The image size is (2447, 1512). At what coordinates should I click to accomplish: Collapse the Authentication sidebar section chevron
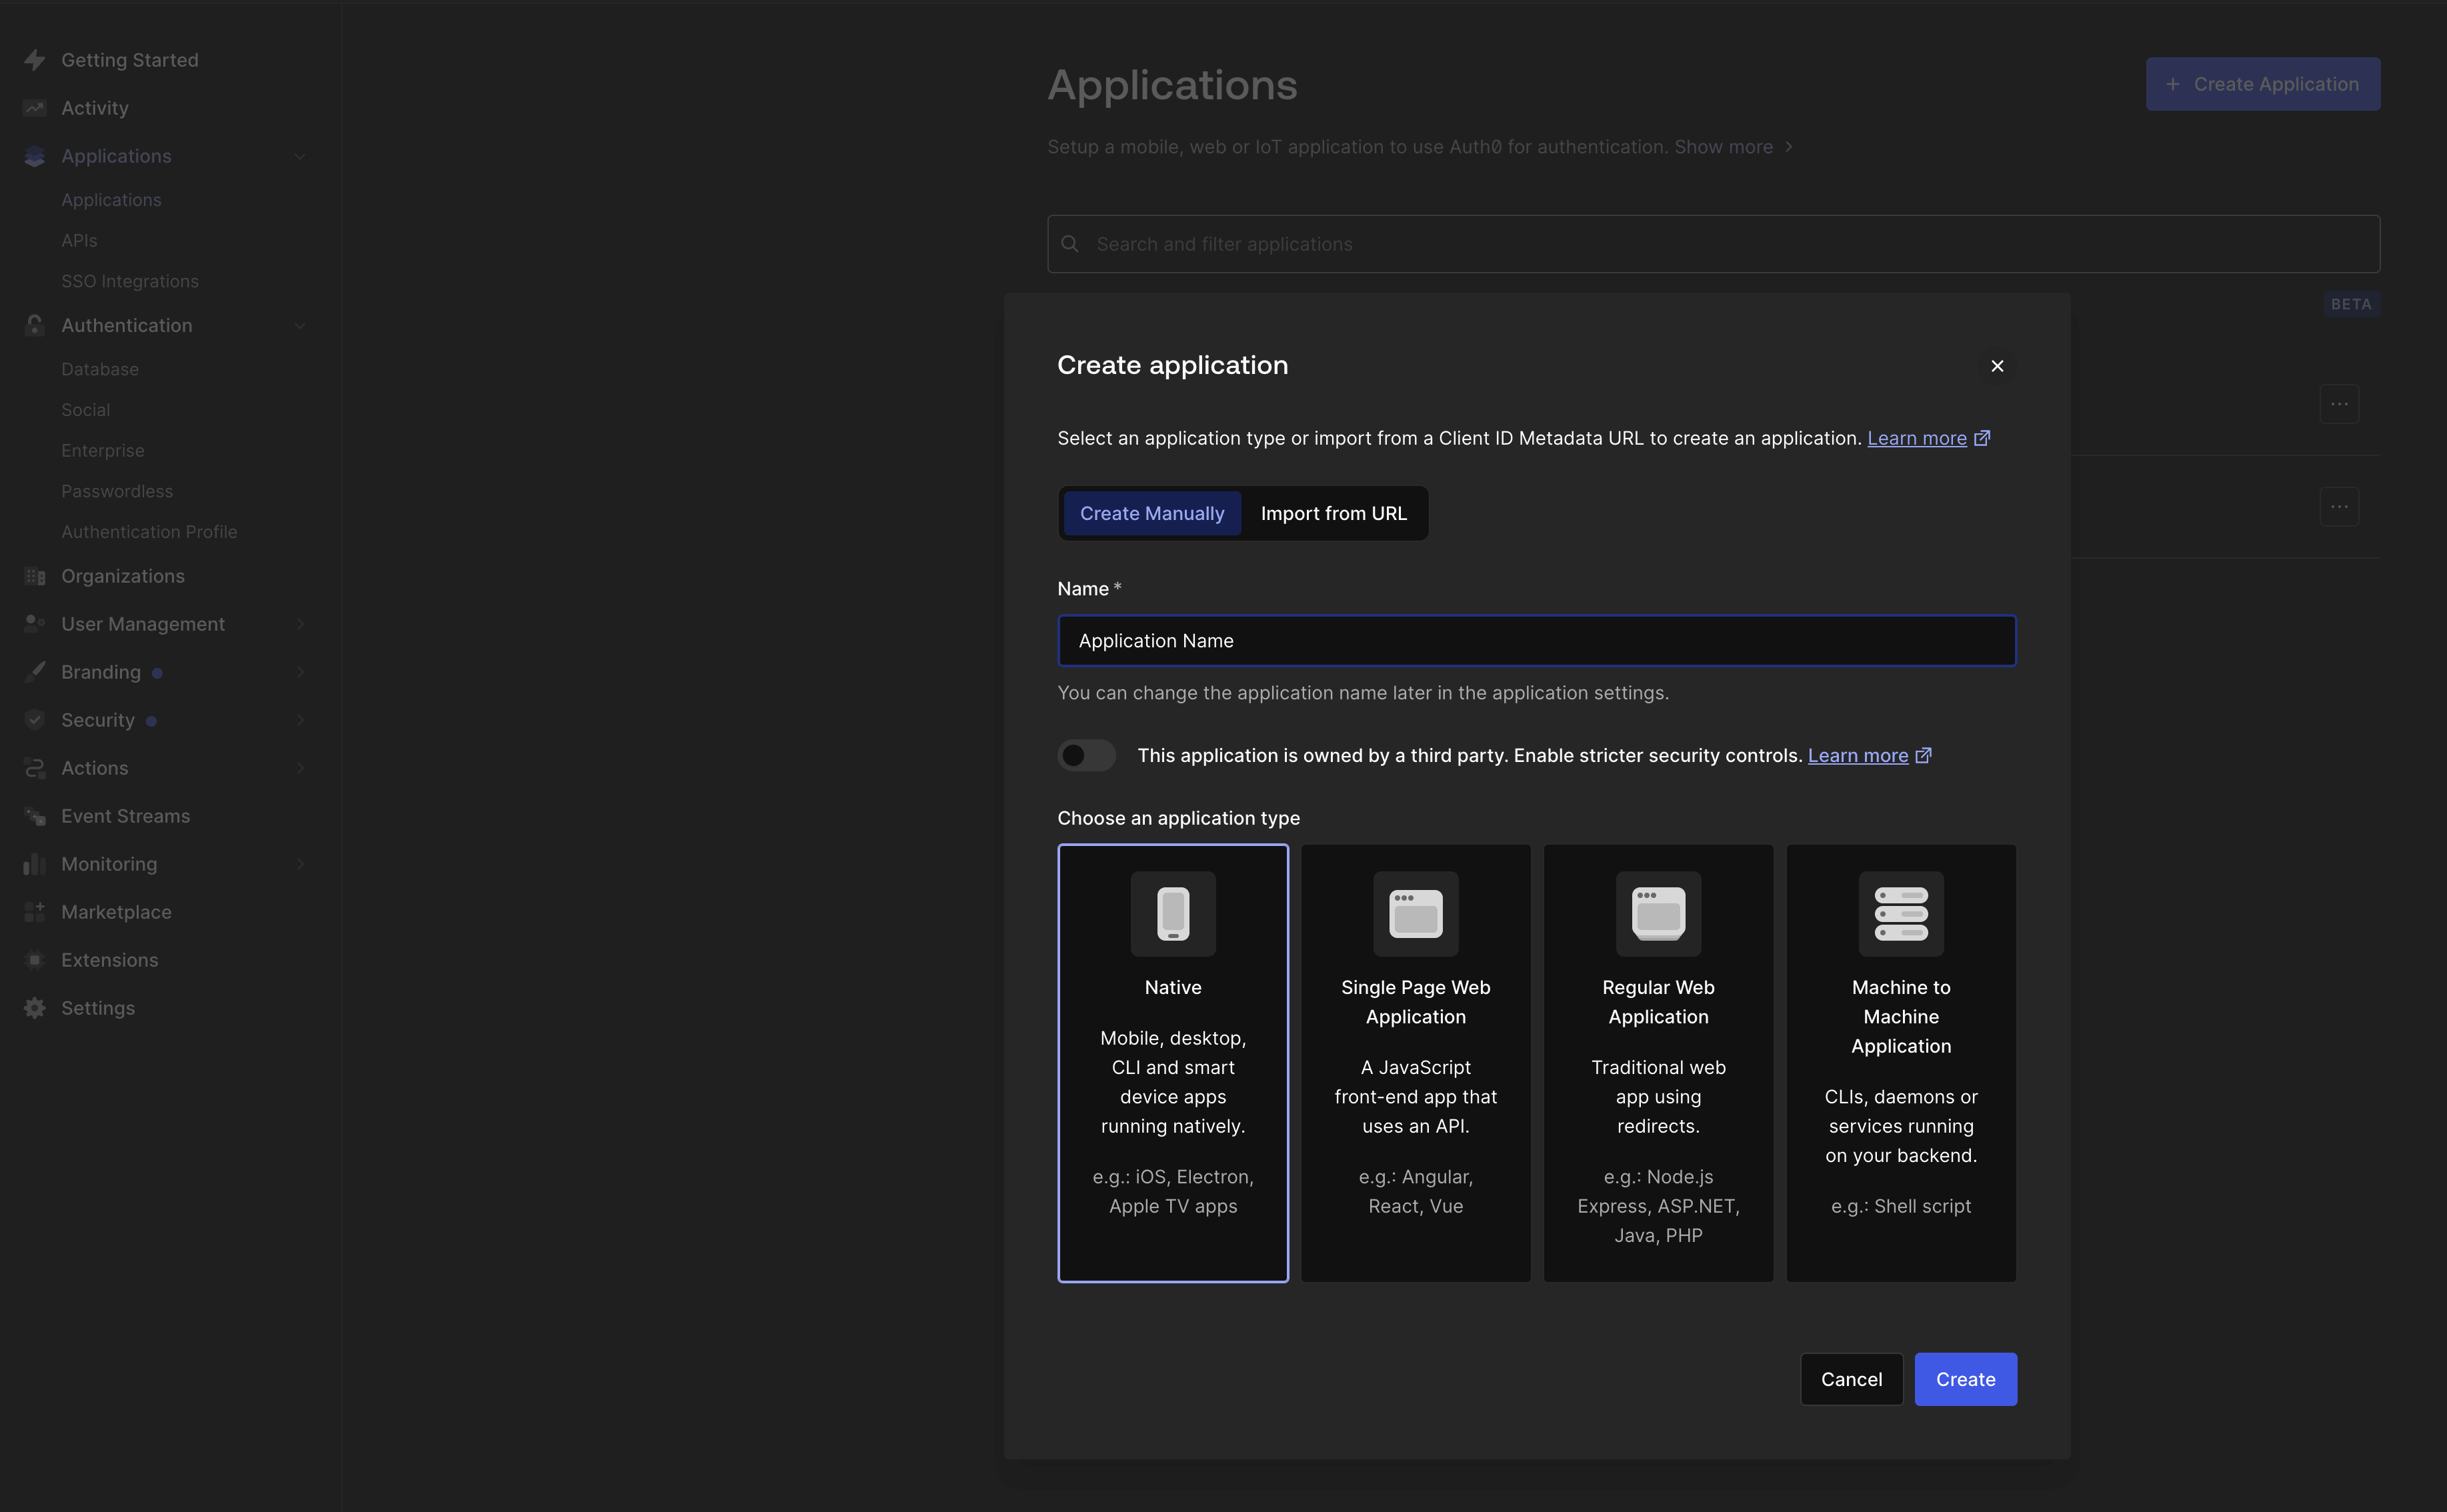tap(300, 325)
